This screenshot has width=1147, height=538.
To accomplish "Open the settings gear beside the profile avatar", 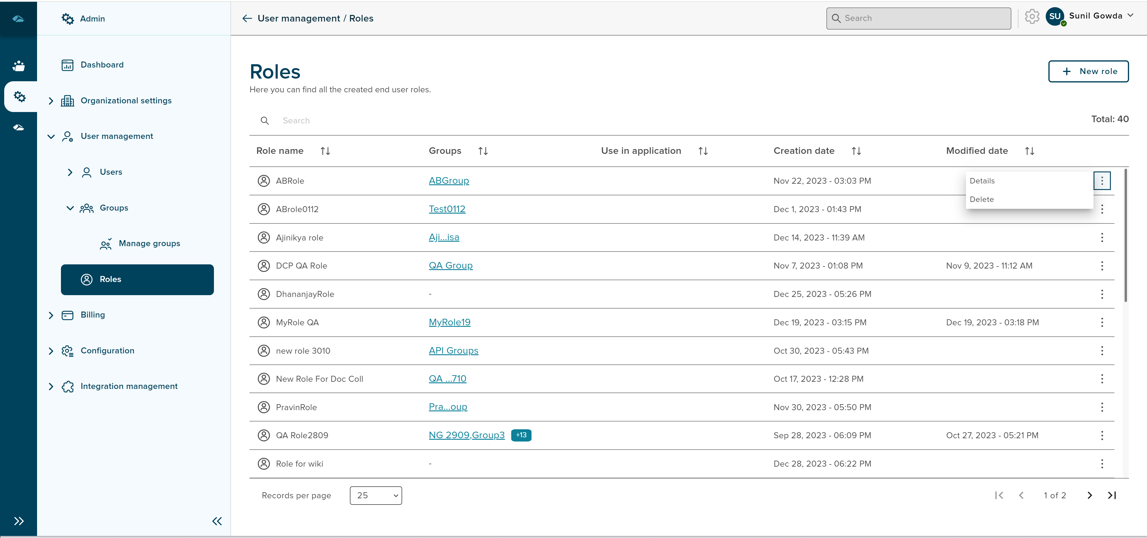I will 1032,16.
